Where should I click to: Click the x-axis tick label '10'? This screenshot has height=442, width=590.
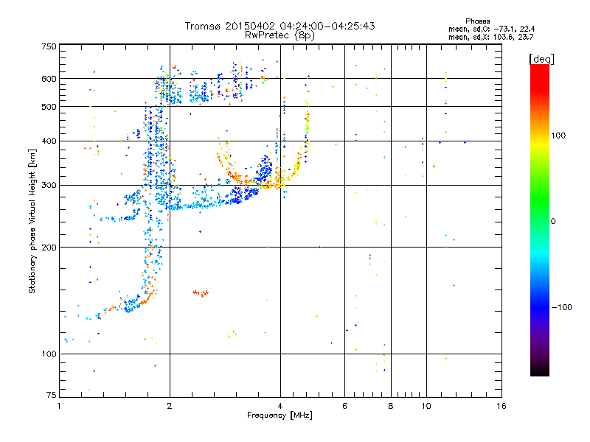(x=426, y=406)
